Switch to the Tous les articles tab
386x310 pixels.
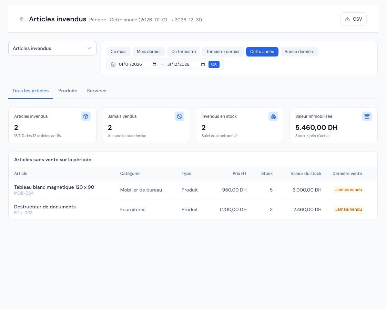tap(31, 91)
